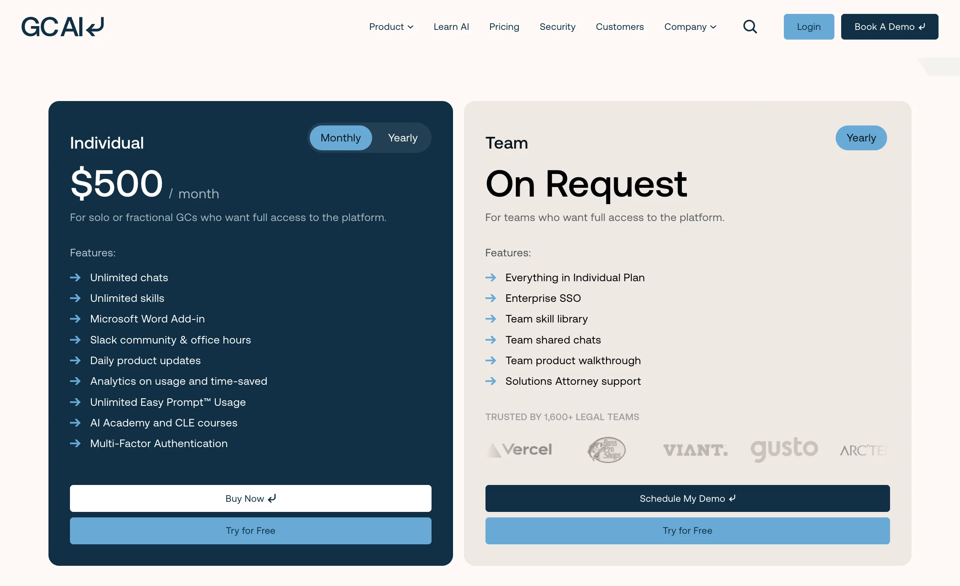Click the Gusto logo
The image size is (960, 586).
(784, 449)
